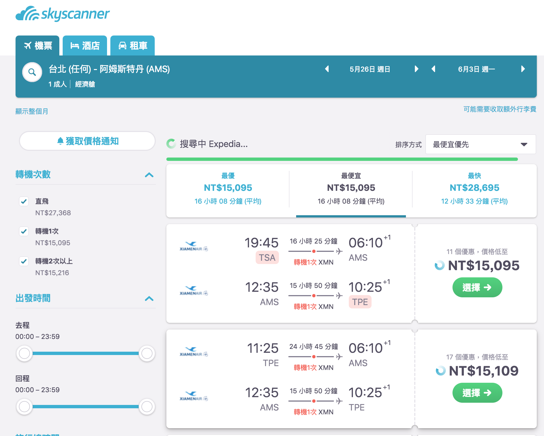Click the 6月3日 週一 return date
This screenshot has width=544, height=436.
coord(476,69)
